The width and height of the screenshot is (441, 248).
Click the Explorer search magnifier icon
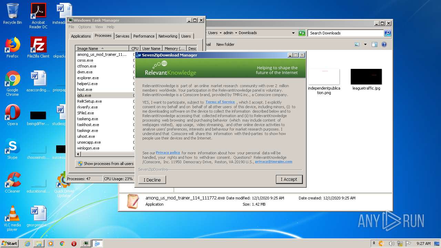coord(388,33)
